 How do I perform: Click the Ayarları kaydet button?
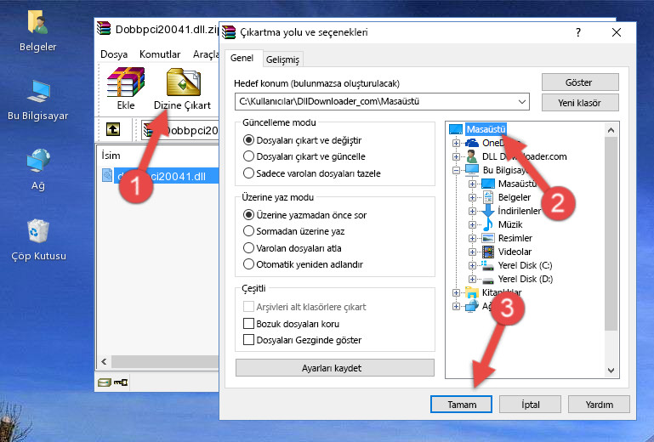(335, 368)
